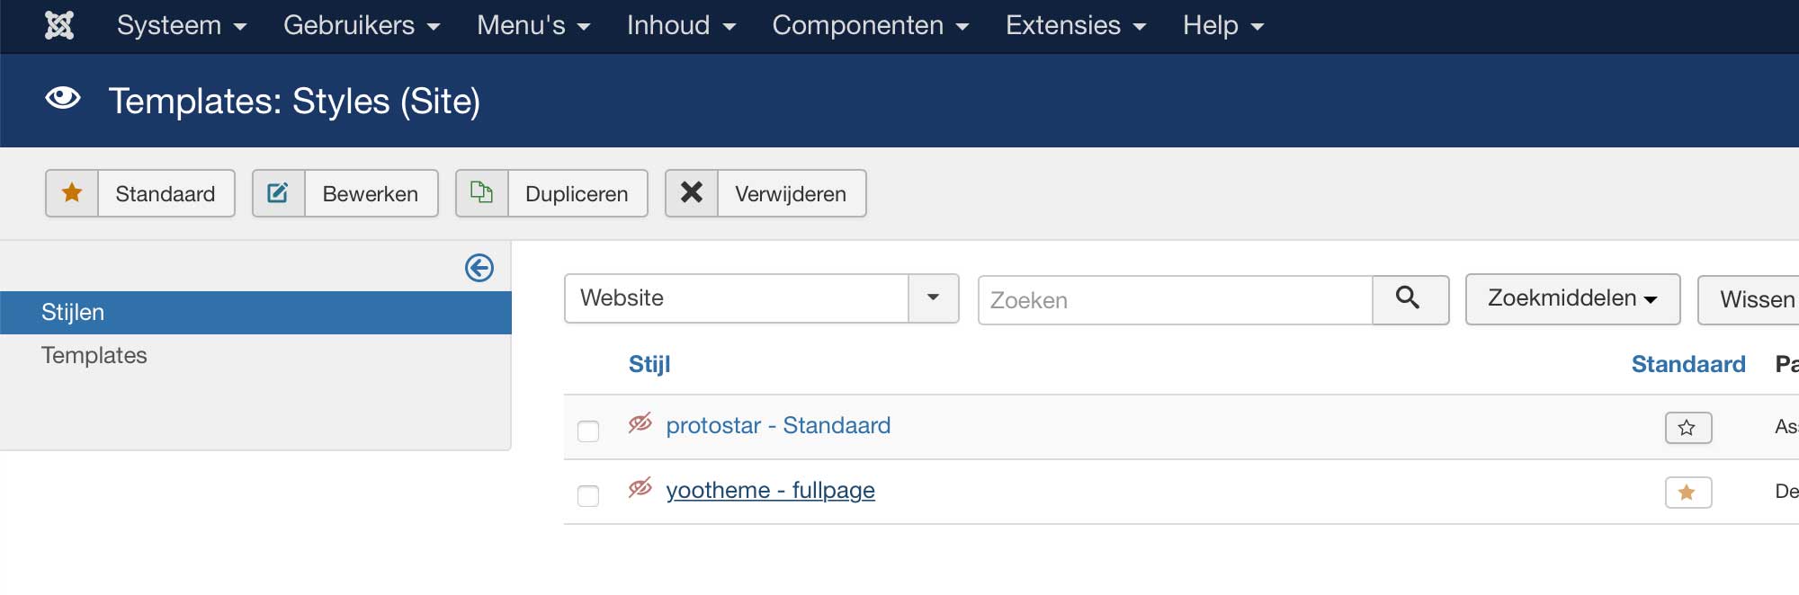1799x595 pixels.
Task: Click the Joomla logo icon
Action: click(x=59, y=25)
